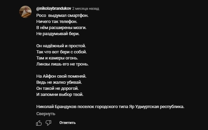Click the signature line 'Николай Брандуков поселок…'

pos(110,107)
